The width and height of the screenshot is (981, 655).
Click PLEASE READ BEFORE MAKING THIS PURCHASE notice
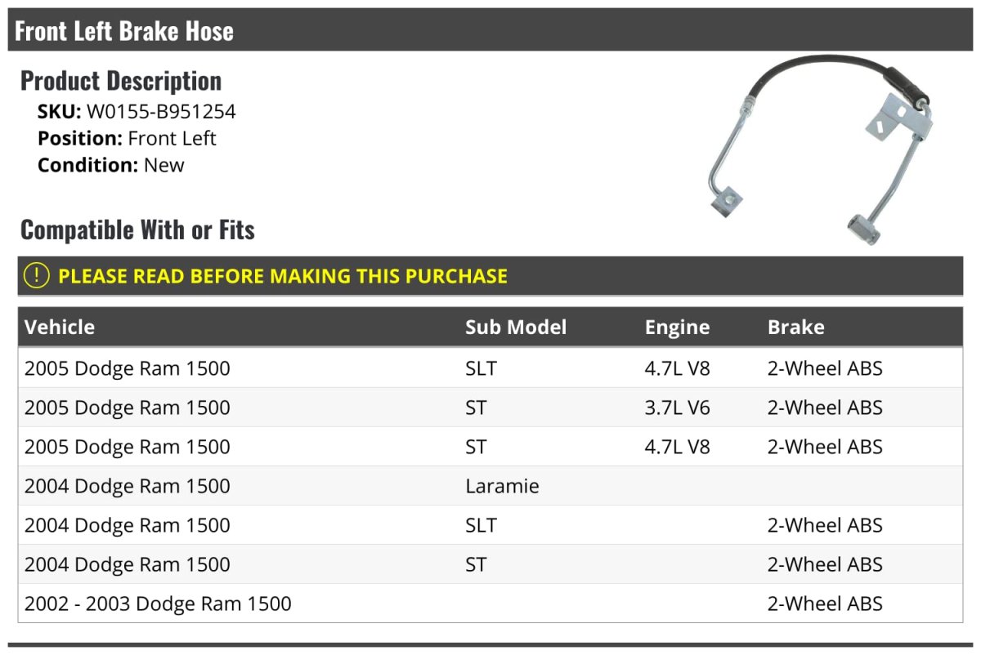click(x=283, y=276)
